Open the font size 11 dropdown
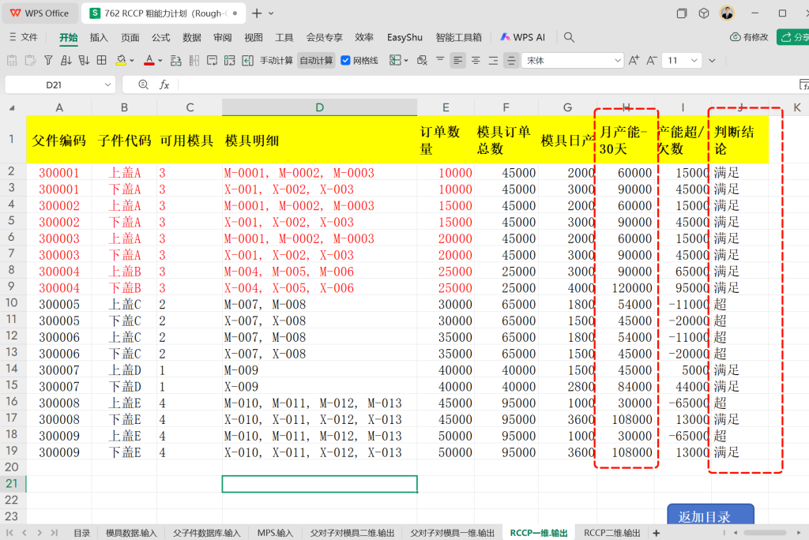Viewport: 809px width, 540px height. [694, 60]
